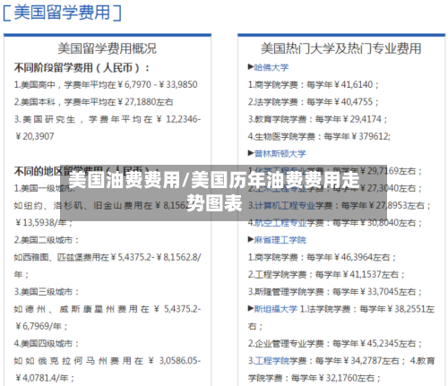Image resolution: width=448 pixels, height=386 pixels.
Task: Select the 2.美国二级城市 heading line
Action: click(47, 240)
